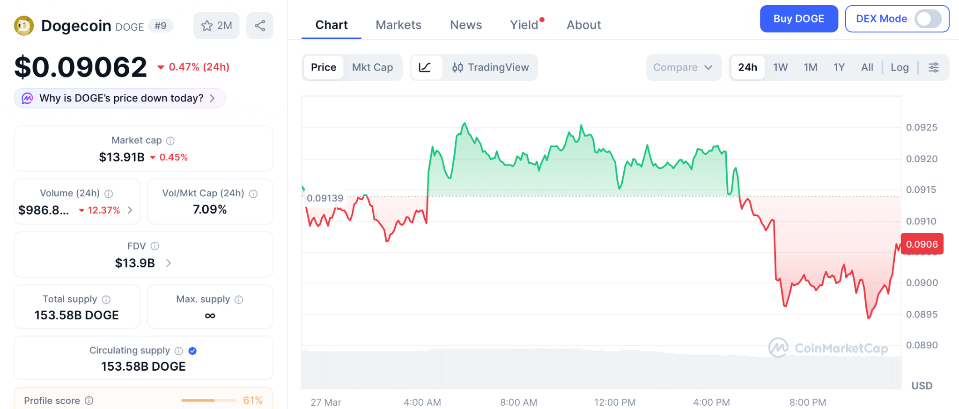Open the Compare dropdown

683,67
